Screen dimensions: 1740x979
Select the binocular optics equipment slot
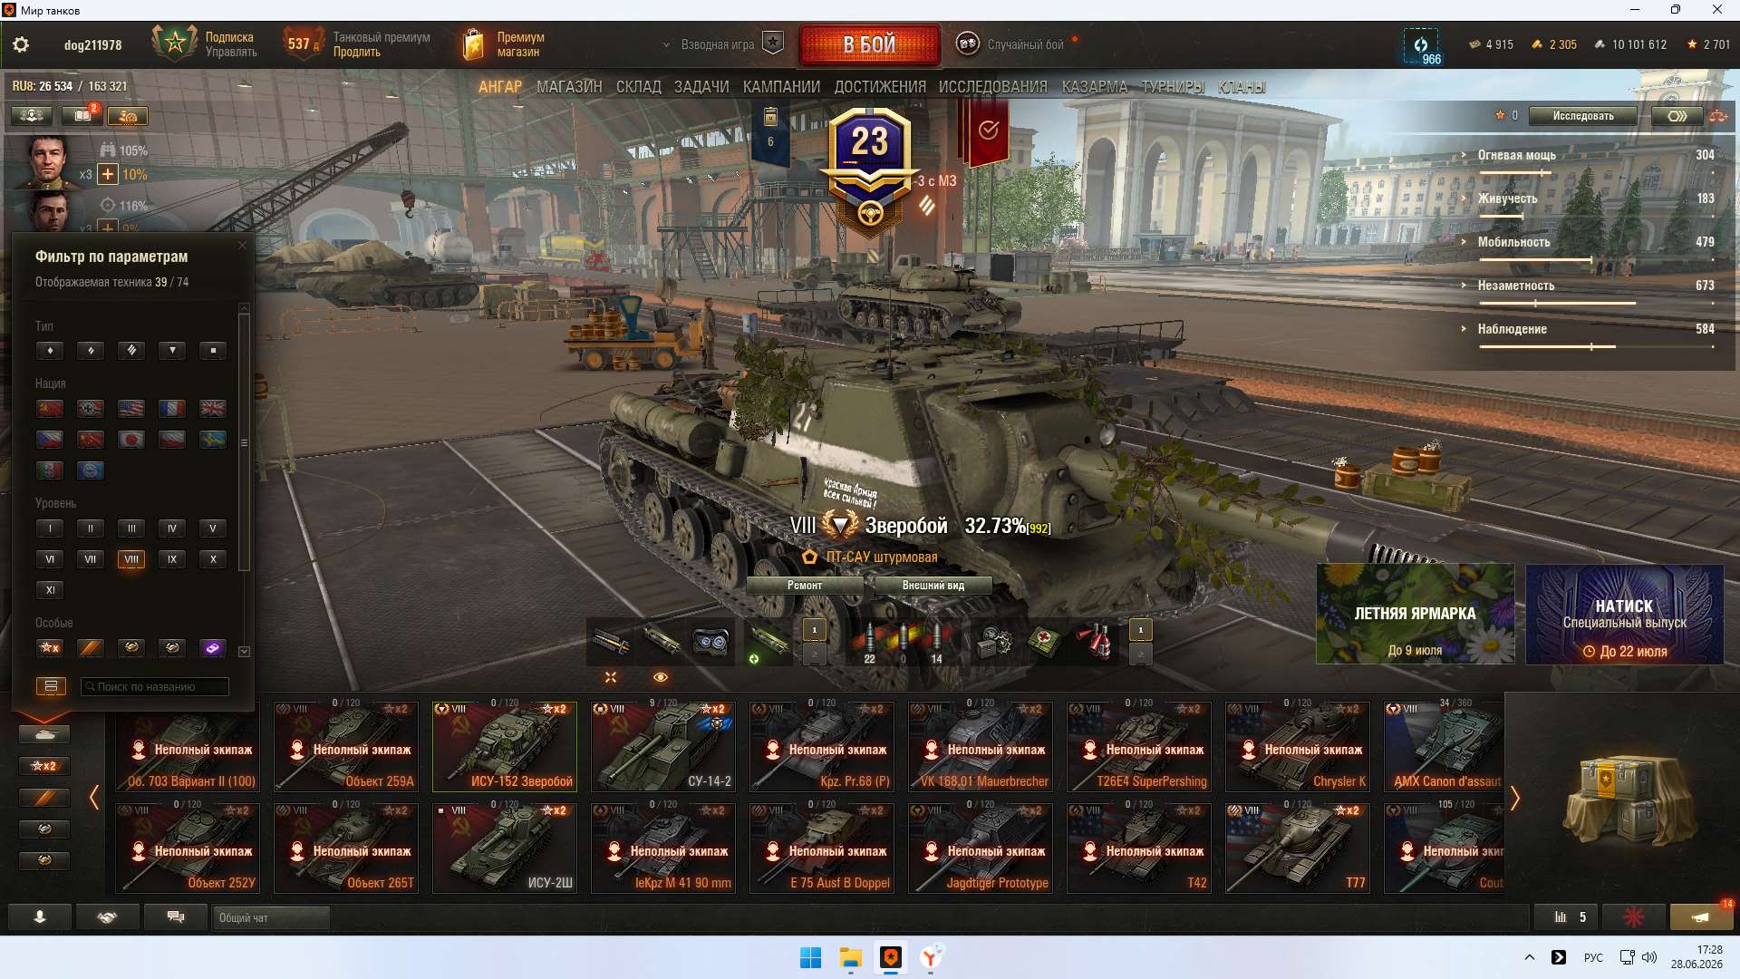(x=710, y=643)
